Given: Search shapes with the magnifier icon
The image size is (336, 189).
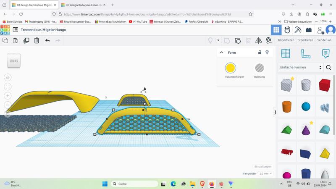Looking at the screenshot, I should 328,67.
